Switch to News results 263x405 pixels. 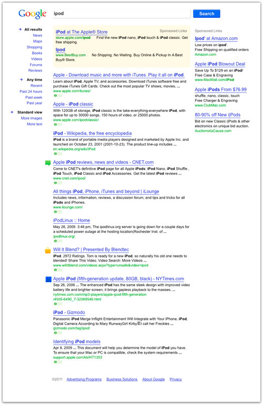pos(37,35)
